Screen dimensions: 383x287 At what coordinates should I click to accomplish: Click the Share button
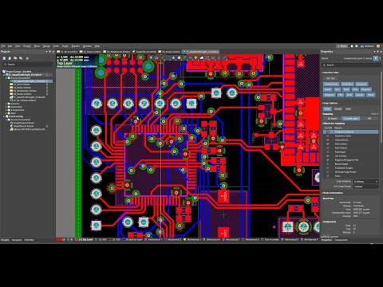tap(342, 46)
